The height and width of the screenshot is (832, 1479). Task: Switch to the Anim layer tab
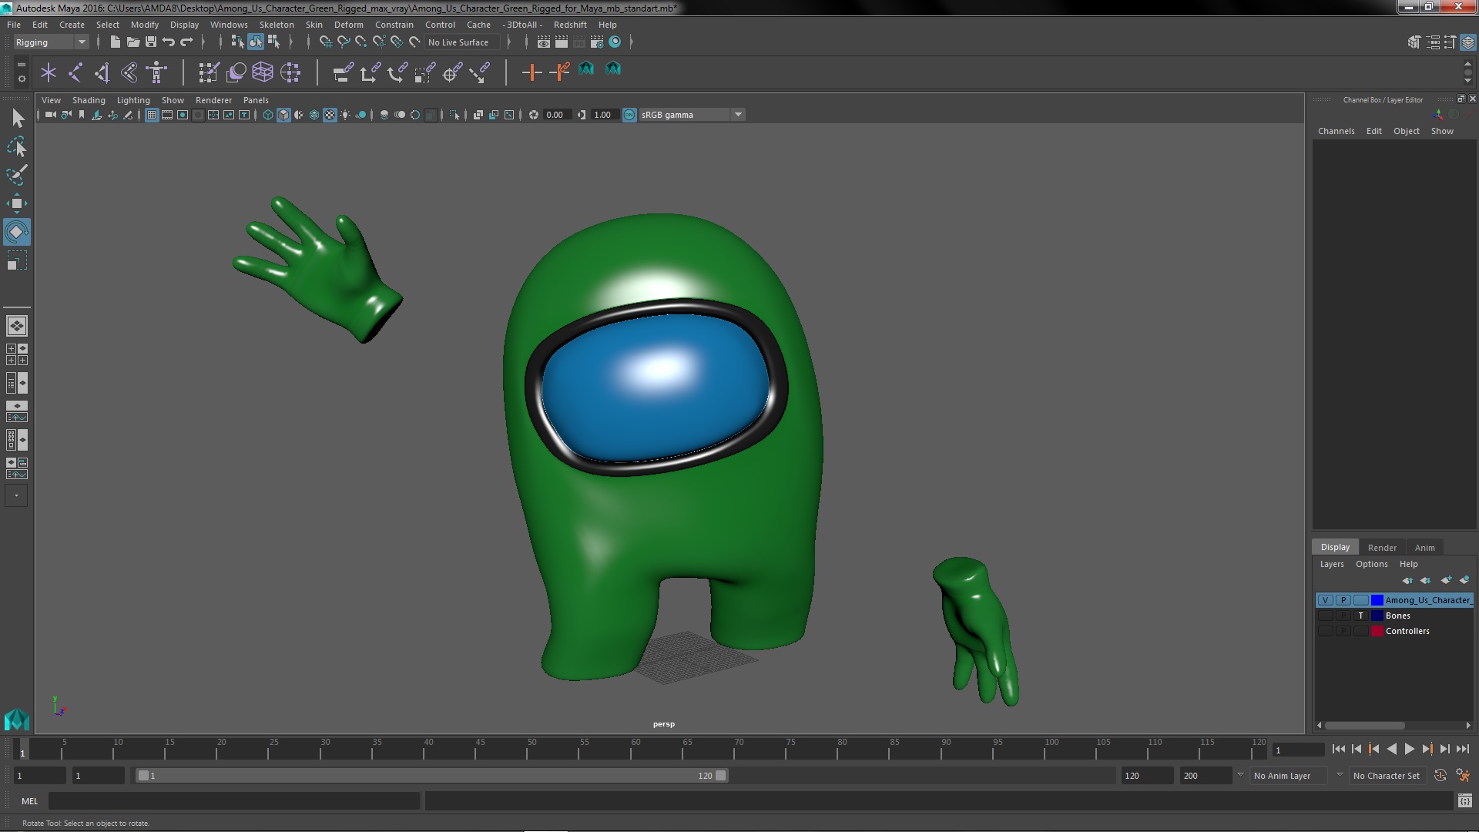point(1424,548)
